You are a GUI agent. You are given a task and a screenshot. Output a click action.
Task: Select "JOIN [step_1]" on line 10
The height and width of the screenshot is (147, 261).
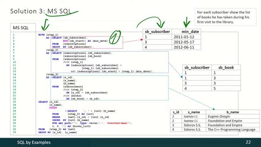pyautogui.click(x=73, y=62)
